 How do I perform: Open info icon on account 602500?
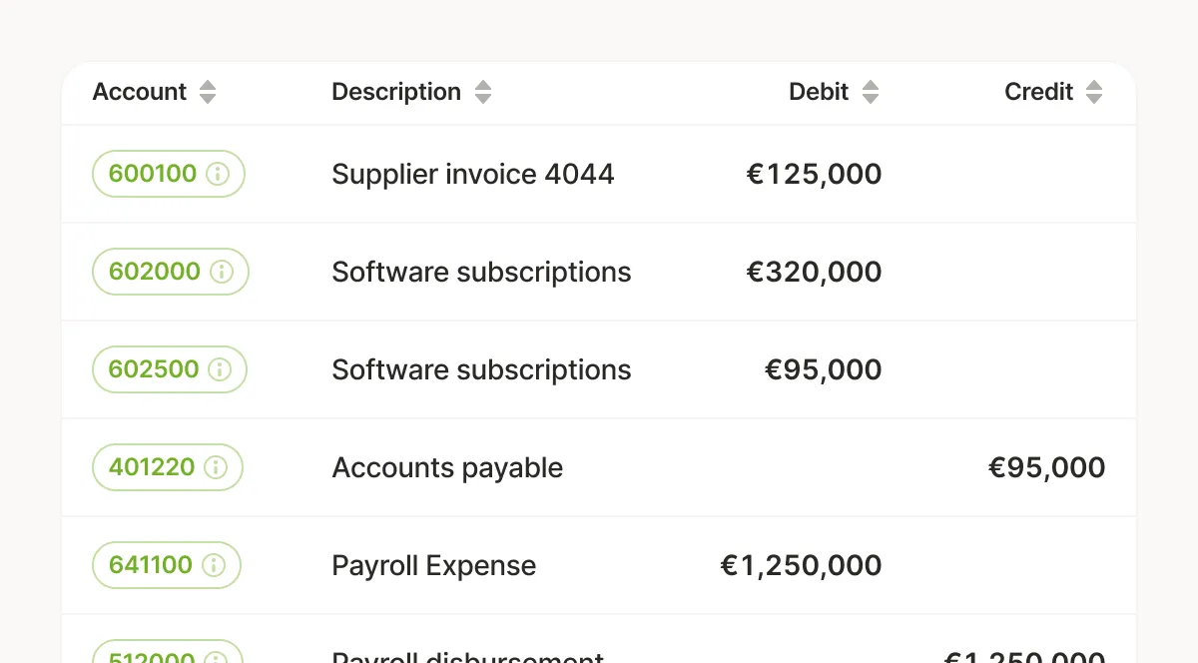[x=220, y=369]
